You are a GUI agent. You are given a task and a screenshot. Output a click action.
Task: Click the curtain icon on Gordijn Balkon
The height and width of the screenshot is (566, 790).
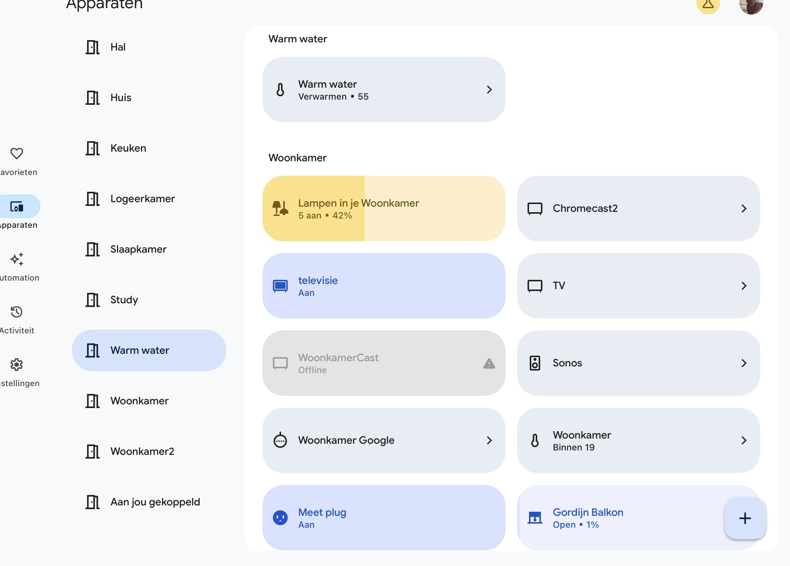pos(535,518)
